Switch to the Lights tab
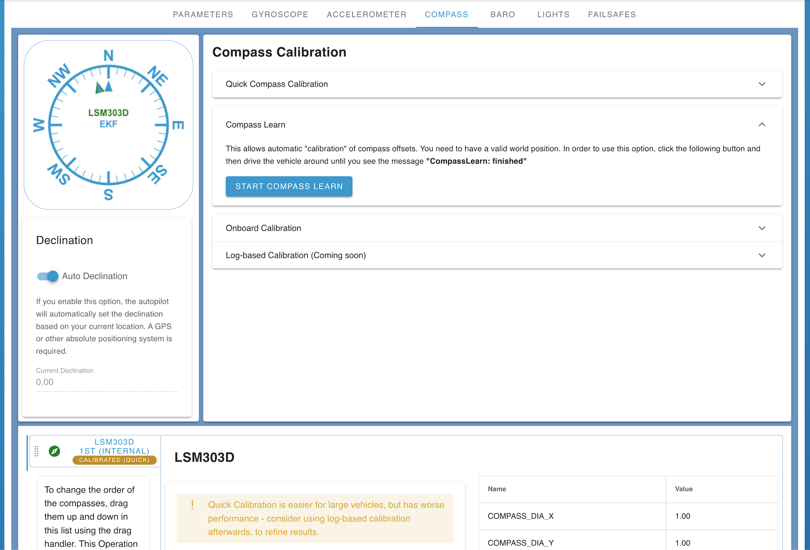 [553, 14]
